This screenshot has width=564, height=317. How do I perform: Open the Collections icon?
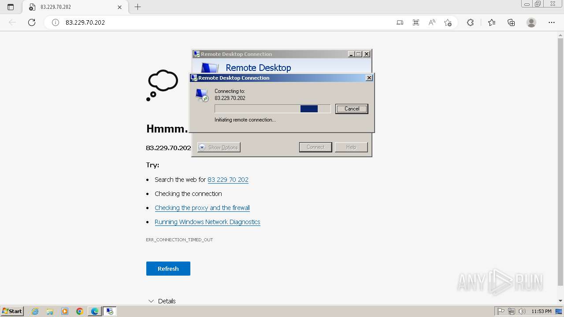click(x=511, y=22)
